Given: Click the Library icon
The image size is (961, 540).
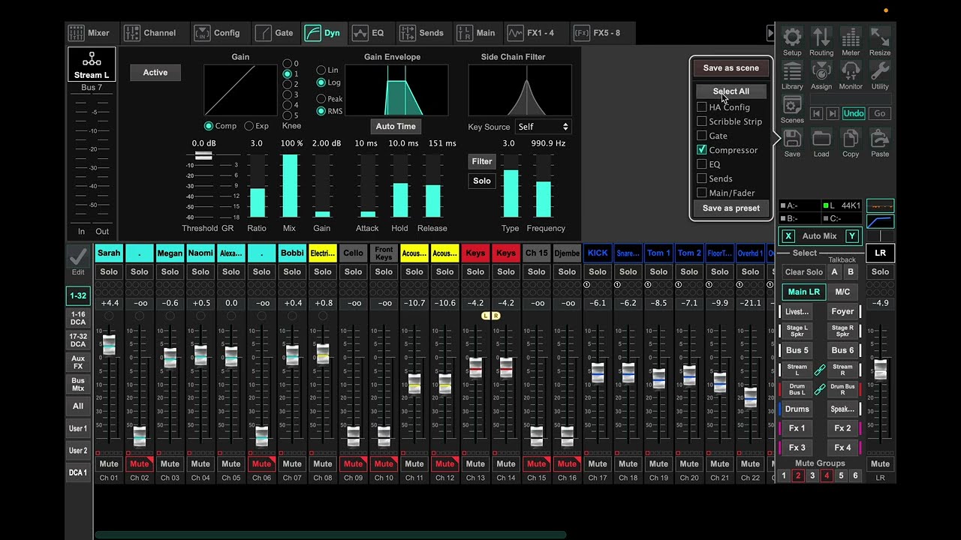Looking at the screenshot, I should (792, 72).
